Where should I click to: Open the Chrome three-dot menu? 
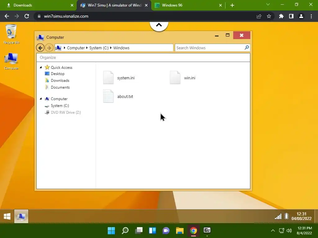(311, 16)
